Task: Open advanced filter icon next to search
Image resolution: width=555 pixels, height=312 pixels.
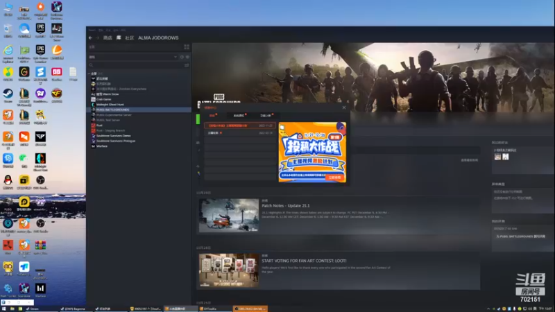Action: click(x=187, y=65)
